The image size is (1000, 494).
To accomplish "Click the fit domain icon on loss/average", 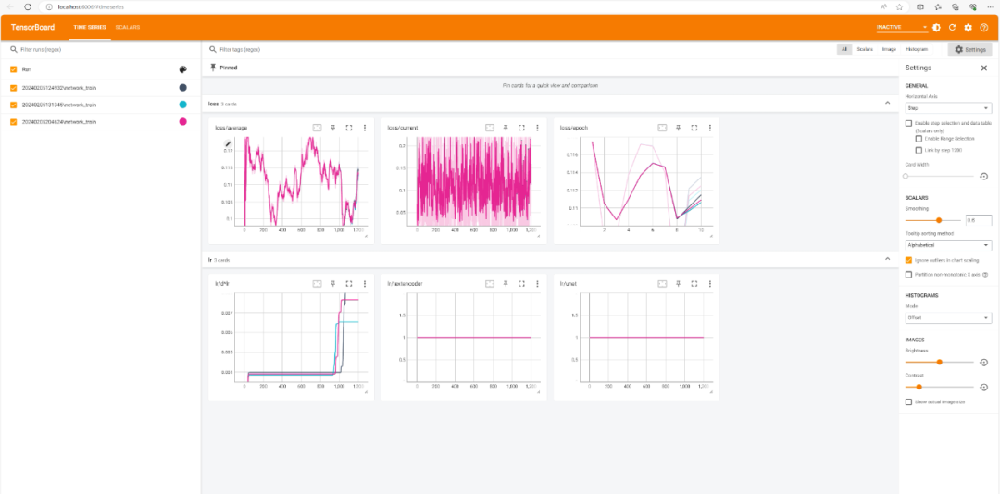I will (x=317, y=128).
